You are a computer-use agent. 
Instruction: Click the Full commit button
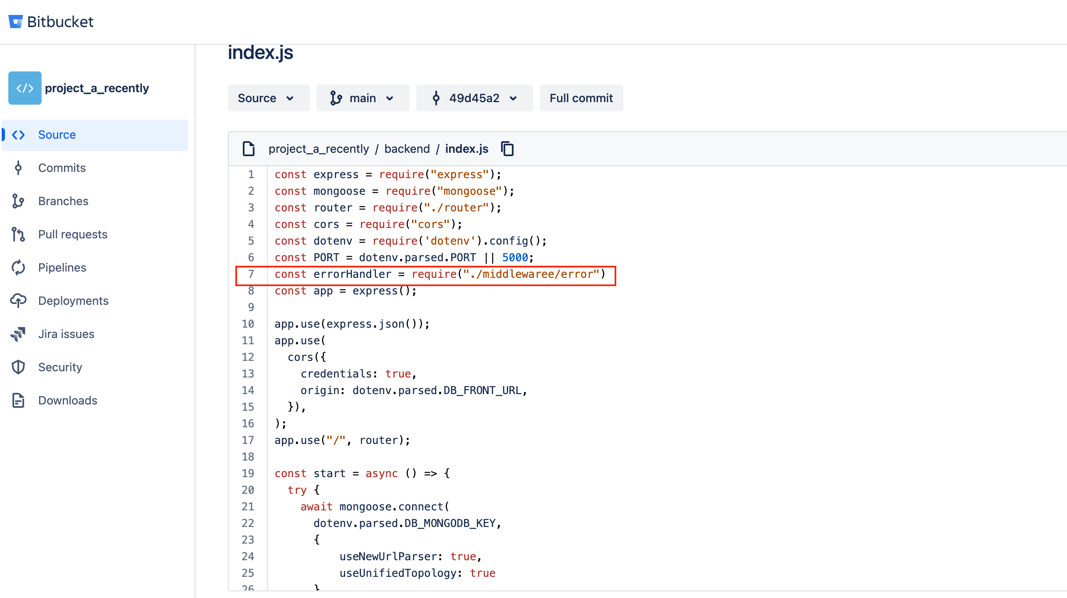click(581, 98)
